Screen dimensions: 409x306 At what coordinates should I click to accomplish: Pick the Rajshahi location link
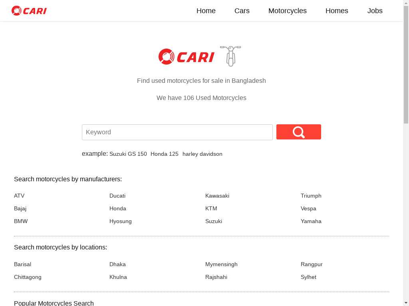[x=216, y=277]
